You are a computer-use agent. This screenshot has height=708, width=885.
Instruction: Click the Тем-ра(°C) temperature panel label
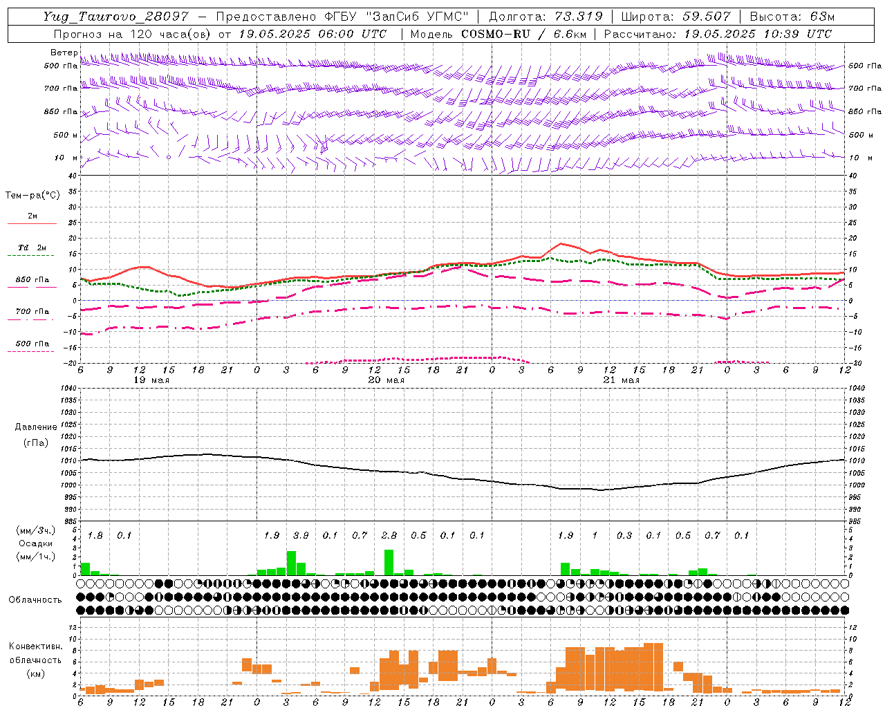[32, 196]
